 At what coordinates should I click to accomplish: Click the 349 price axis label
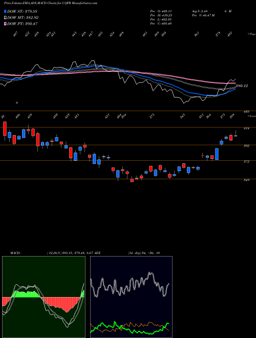tap(246, 180)
